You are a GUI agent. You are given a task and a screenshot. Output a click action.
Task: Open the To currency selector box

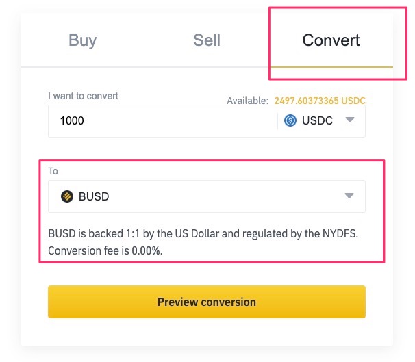pos(205,196)
